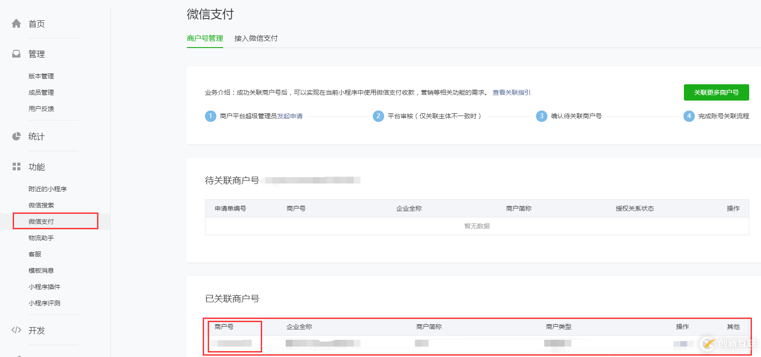The height and width of the screenshot is (357, 761).
Task: Open 微信搜索 in the sidebar
Action: 41,205
